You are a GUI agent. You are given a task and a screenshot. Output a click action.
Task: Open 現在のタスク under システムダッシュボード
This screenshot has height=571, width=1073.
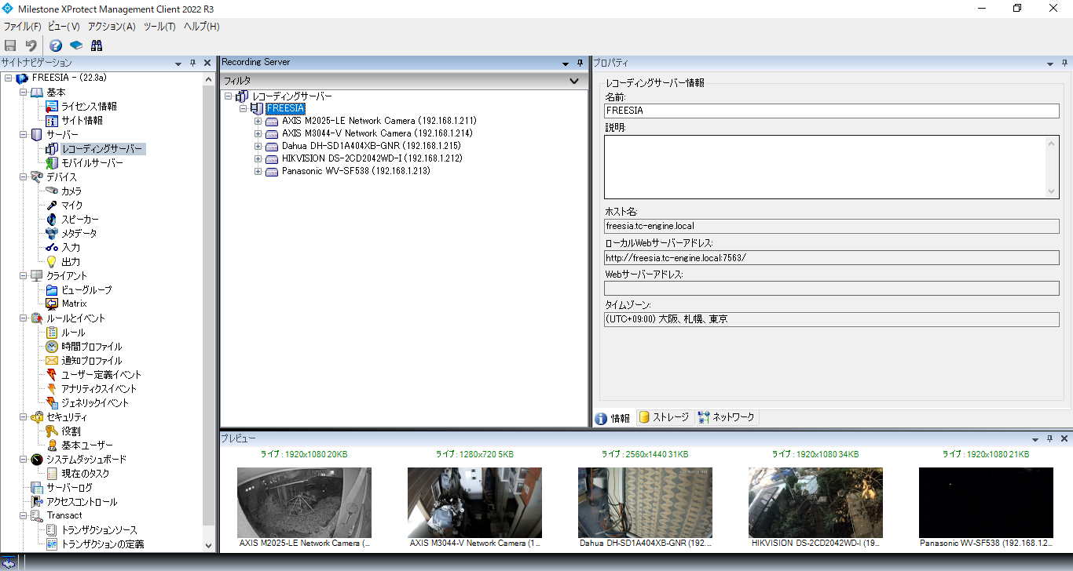(x=86, y=474)
